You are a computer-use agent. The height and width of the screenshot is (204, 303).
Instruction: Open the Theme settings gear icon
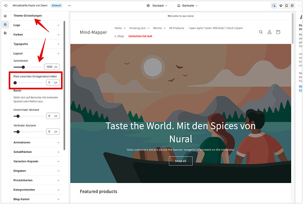point(5,25)
